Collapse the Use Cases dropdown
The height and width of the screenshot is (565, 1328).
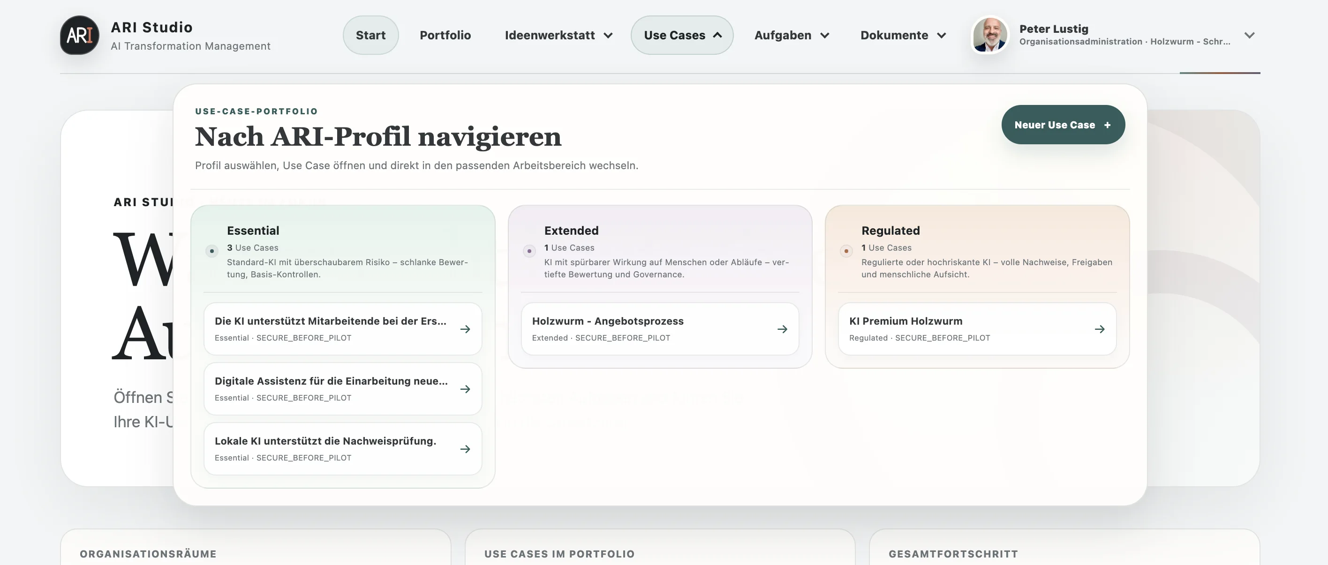click(681, 35)
